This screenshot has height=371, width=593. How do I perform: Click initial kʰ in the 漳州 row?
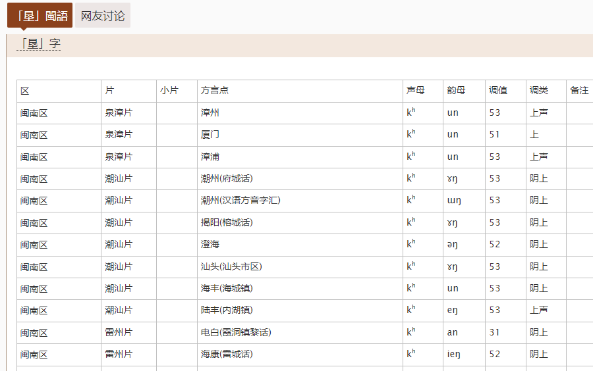tap(411, 112)
